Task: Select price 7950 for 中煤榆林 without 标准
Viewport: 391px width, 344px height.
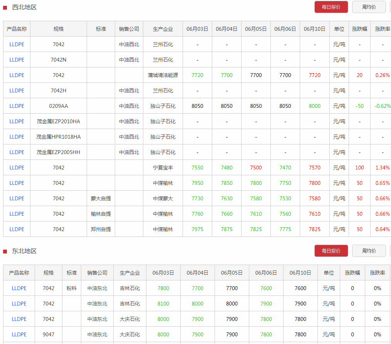Action: 197,183
